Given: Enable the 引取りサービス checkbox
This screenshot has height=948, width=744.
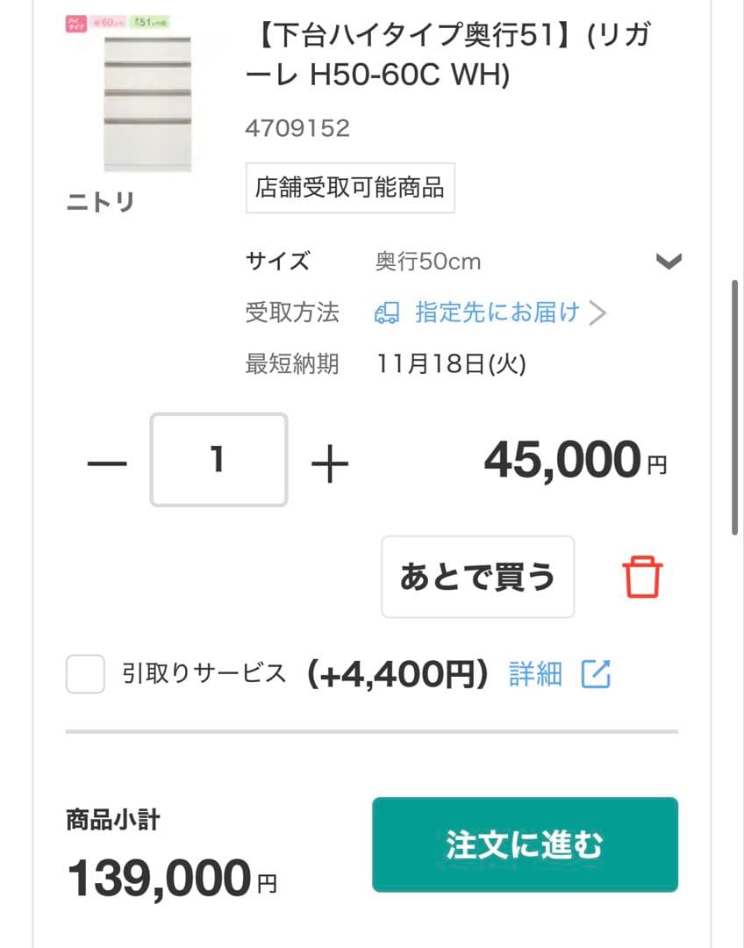Looking at the screenshot, I should click(x=84, y=674).
